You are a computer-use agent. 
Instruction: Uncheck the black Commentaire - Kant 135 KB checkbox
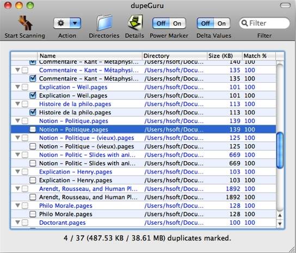point(33,78)
